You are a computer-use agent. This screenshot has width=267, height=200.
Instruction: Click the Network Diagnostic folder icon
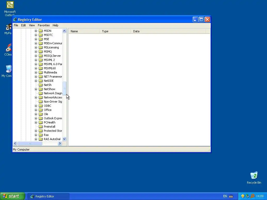pos(40,93)
